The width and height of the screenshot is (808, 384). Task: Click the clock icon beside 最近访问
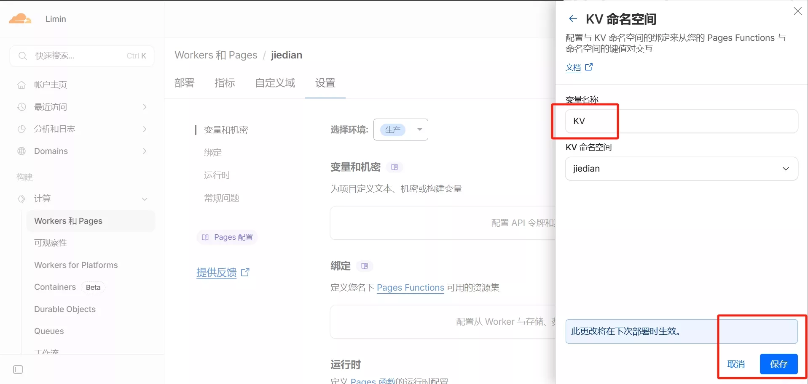click(x=21, y=107)
